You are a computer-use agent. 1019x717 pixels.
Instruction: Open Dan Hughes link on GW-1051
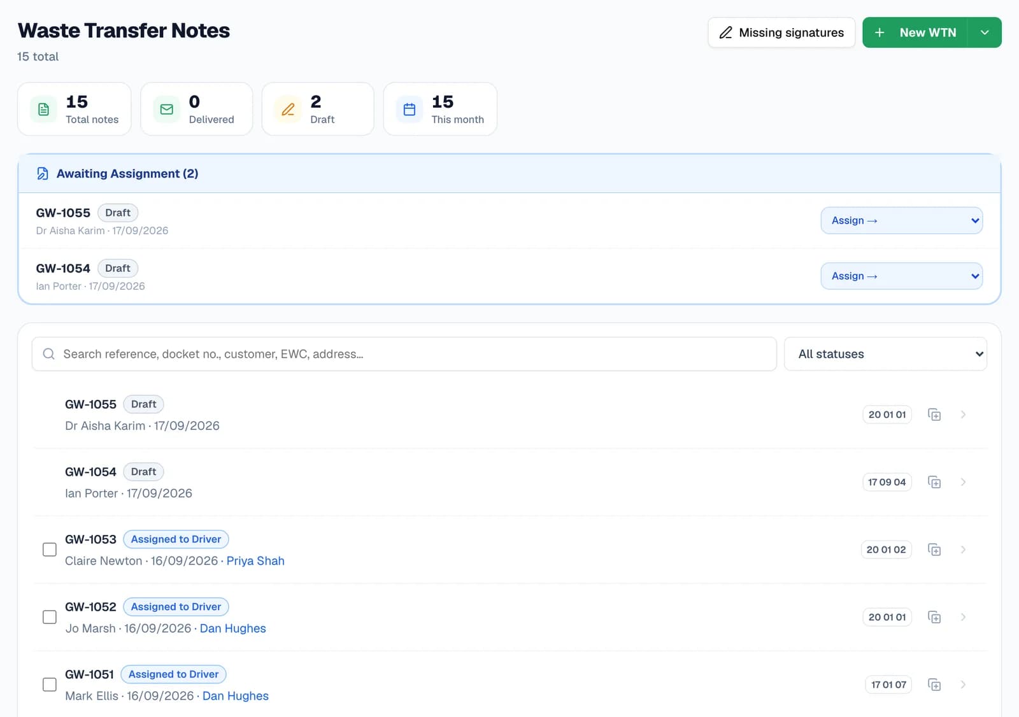(x=236, y=696)
